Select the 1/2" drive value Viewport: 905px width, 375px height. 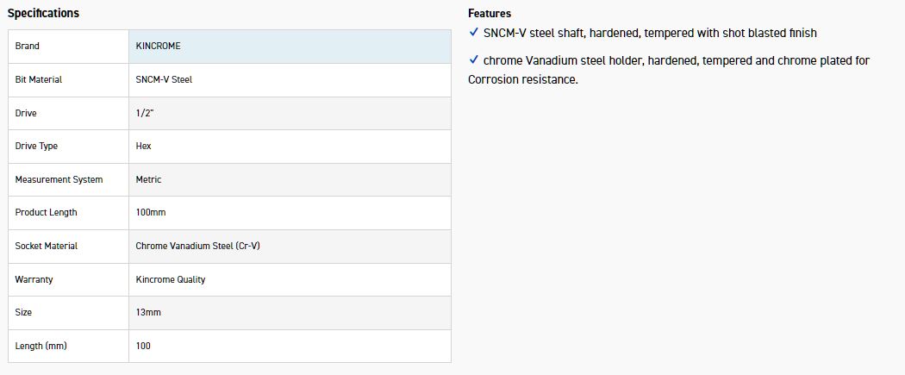tap(144, 113)
